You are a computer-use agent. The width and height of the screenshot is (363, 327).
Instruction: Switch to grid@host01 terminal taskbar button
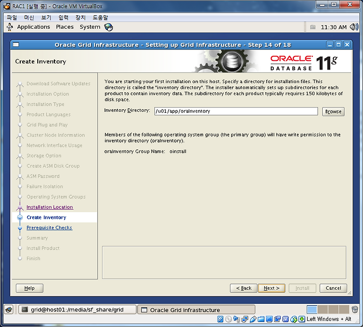(77, 310)
